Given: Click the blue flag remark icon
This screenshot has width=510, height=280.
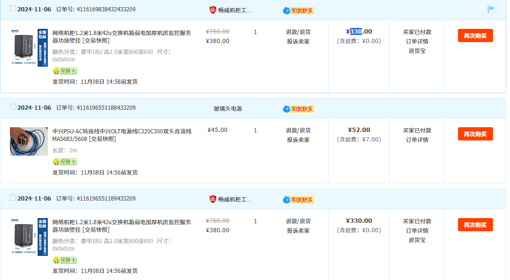Looking at the screenshot, I should [x=491, y=9].
